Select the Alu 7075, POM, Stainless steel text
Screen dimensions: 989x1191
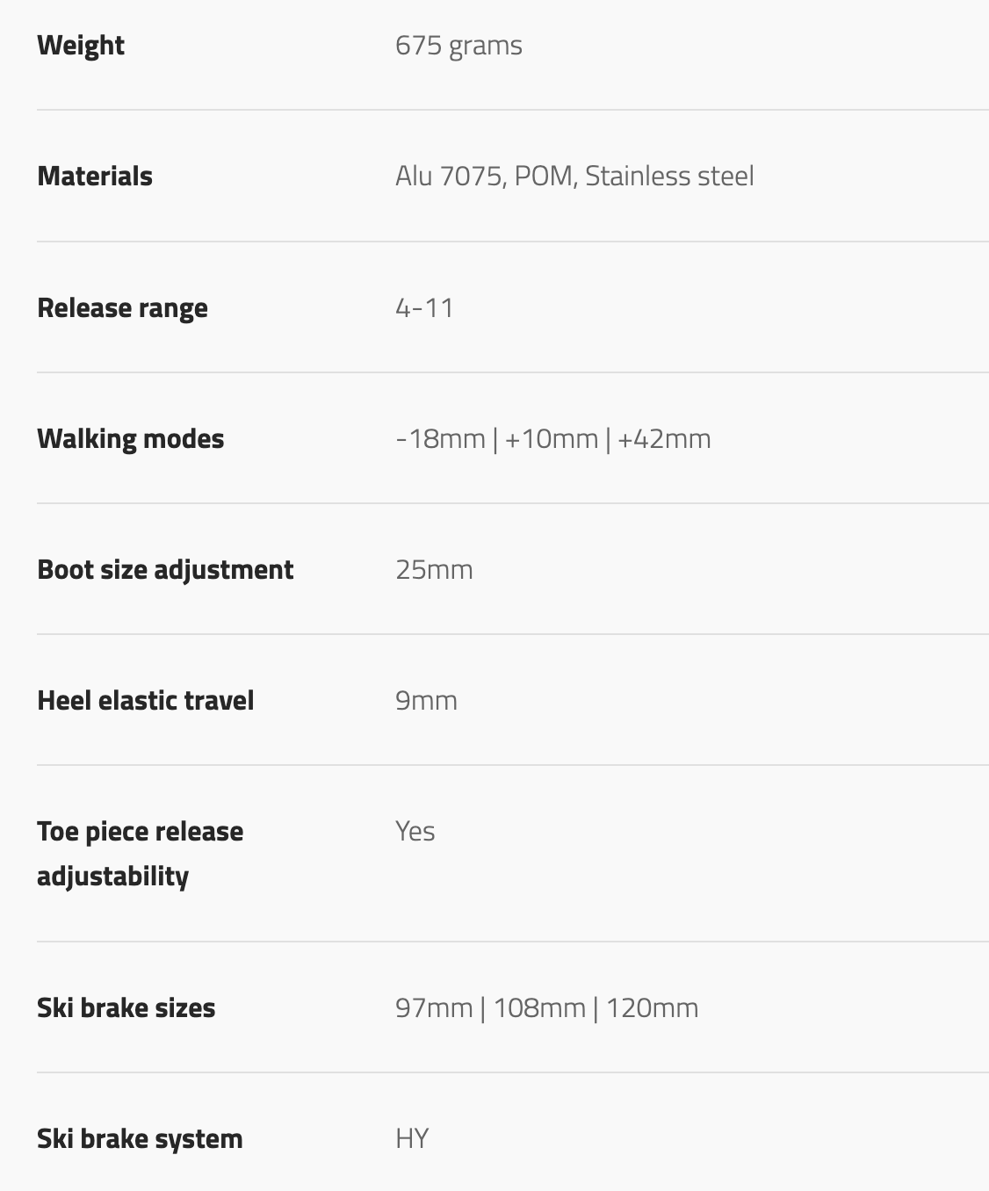[574, 177]
